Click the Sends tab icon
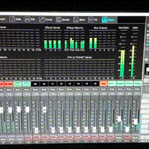149x149 pixels. click(58, 19)
